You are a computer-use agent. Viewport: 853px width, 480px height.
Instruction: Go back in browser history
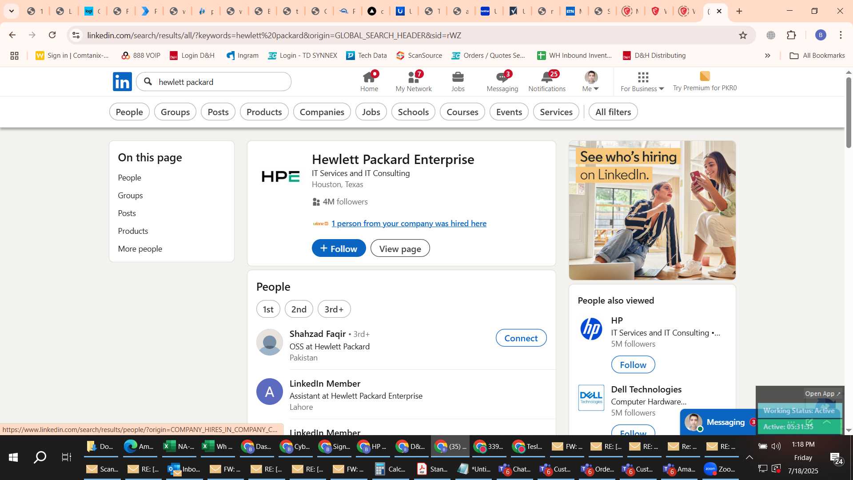12,35
